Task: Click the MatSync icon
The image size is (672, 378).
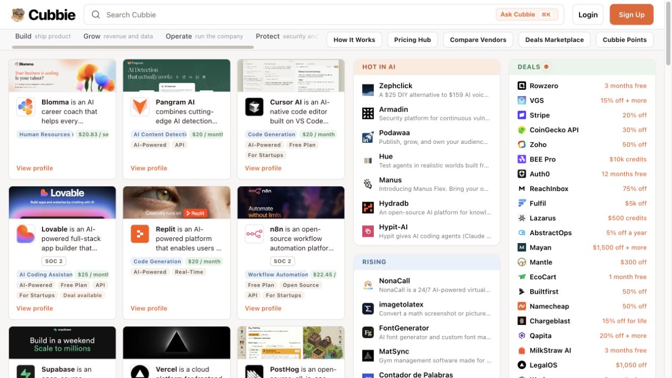Action: [x=368, y=356]
